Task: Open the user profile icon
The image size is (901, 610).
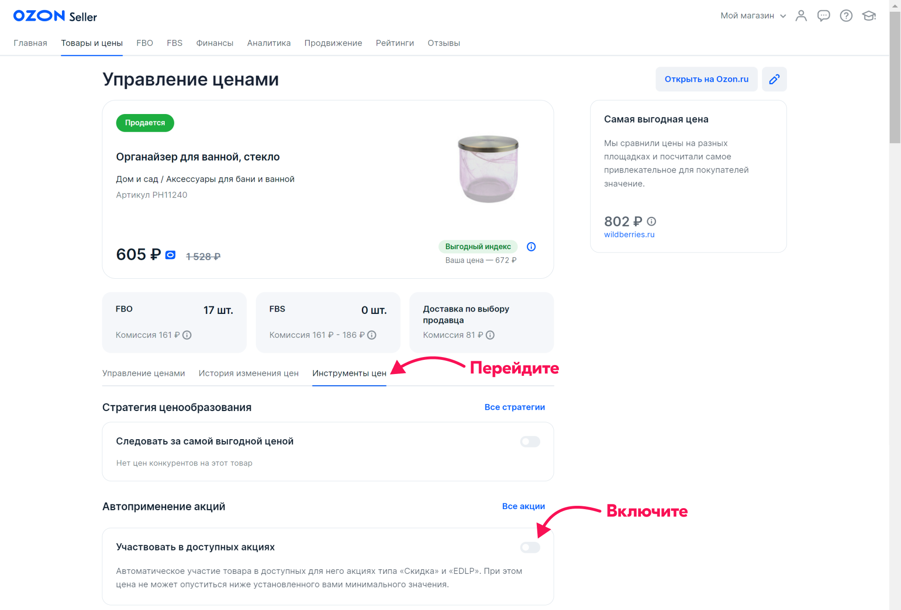Action: pos(801,16)
